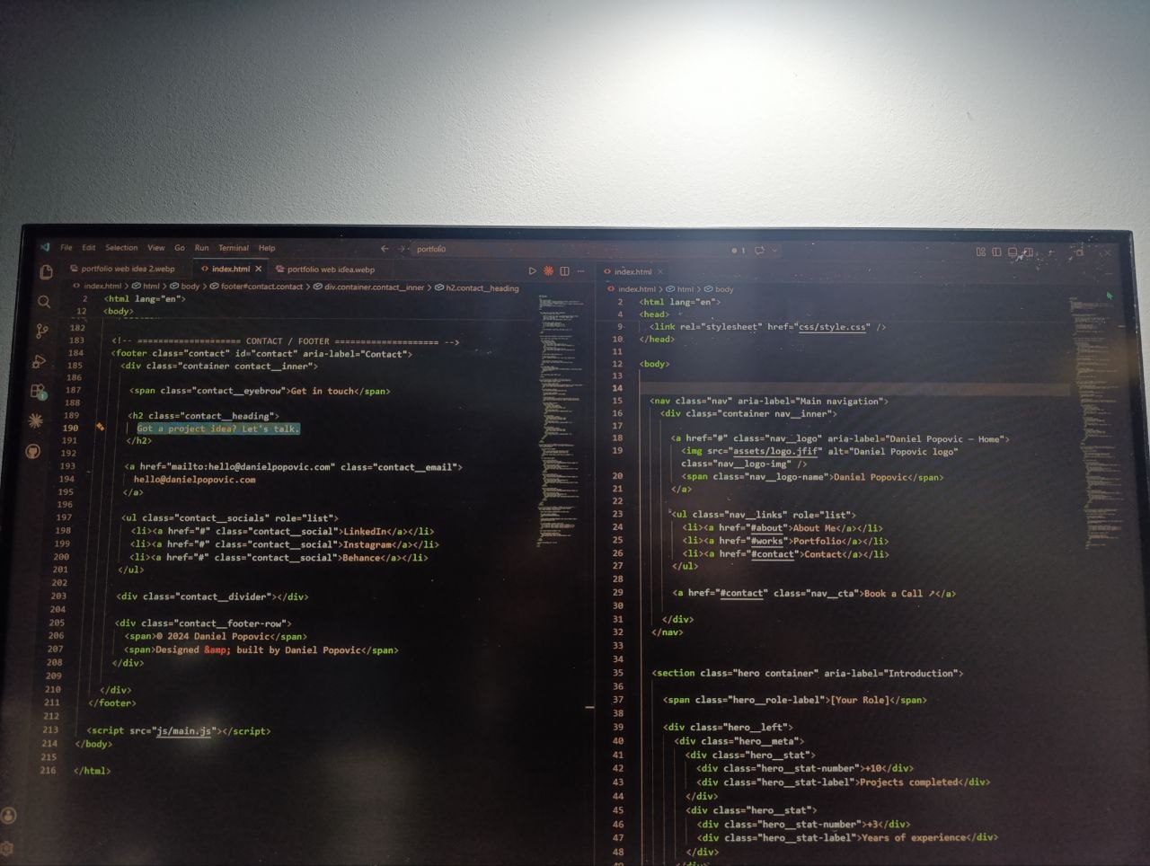Open the Extensions view
The image size is (1150, 866).
[x=38, y=392]
